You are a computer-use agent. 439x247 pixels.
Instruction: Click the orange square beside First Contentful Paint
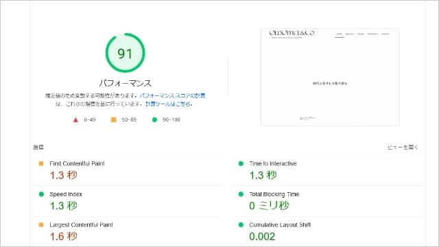41,163
